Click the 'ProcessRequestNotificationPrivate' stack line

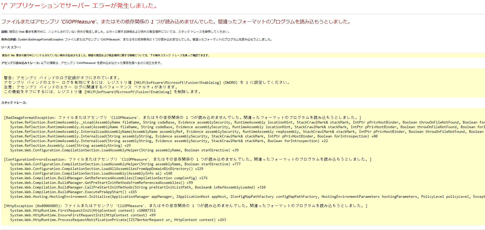[118, 220]
